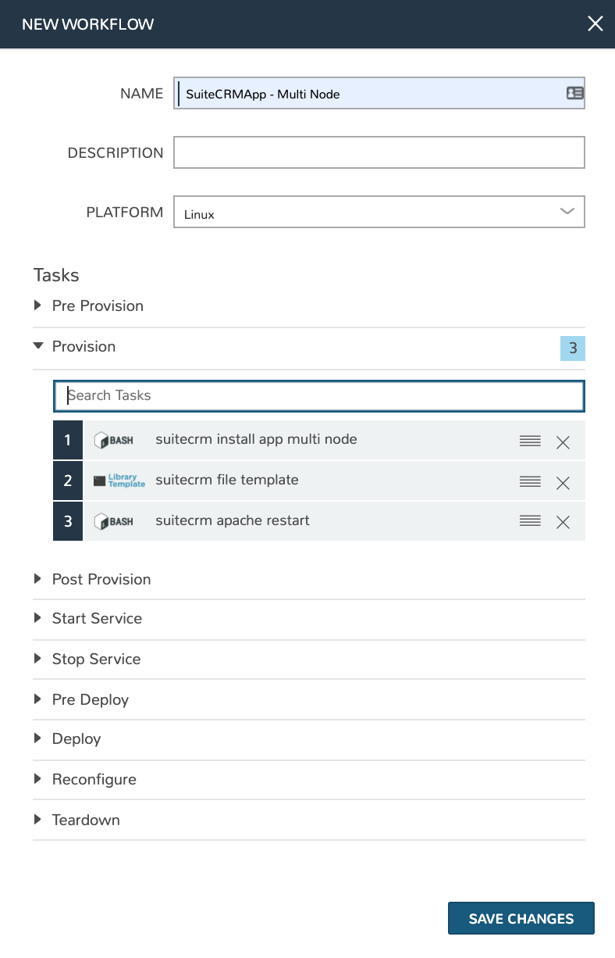
Task: Expand the Pre Provision section
Action: 98,306
